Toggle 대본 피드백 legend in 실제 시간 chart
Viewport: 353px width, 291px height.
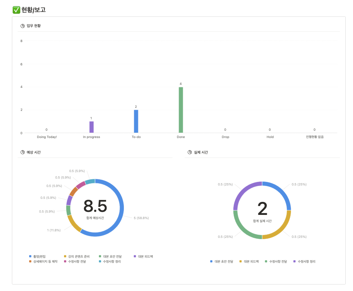249,262
